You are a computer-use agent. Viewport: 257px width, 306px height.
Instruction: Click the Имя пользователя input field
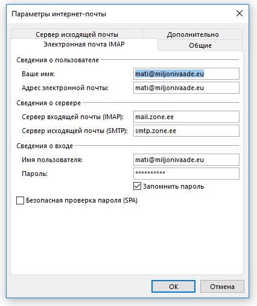coord(186,160)
